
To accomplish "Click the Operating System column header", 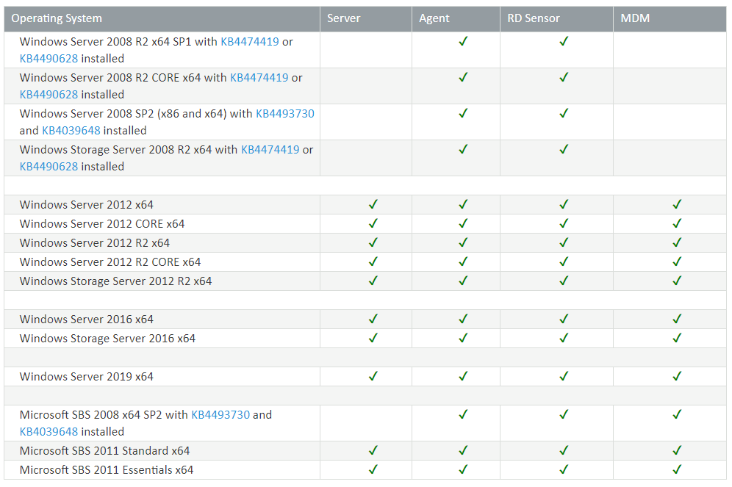I will pyautogui.click(x=57, y=18).
